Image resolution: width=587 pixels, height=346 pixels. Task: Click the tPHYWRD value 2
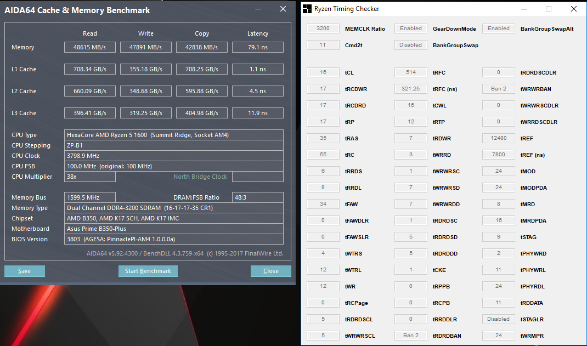click(x=499, y=253)
